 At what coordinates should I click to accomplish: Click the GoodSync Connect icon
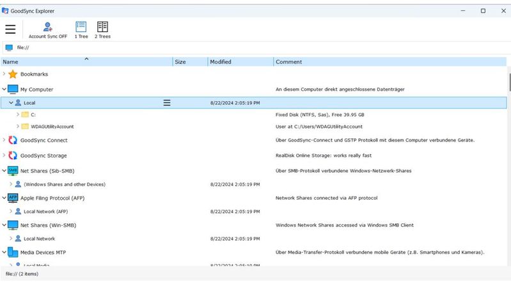13,140
